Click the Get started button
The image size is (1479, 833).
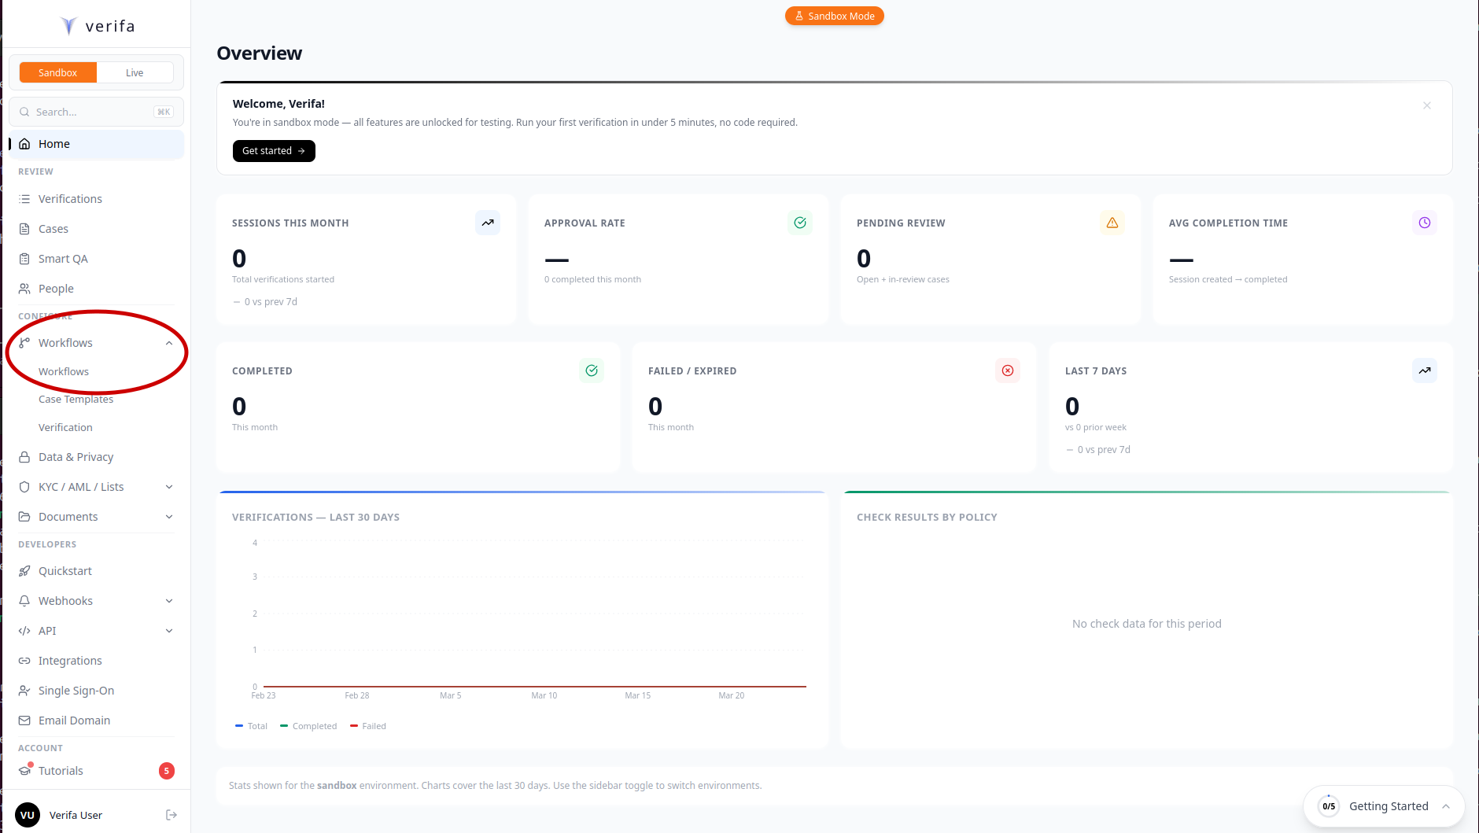tap(273, 150)
